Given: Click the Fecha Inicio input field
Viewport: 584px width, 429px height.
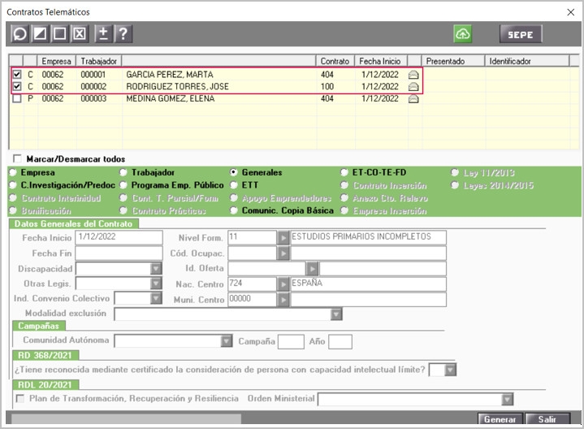Looking at the screenshot, I should coord(119,237).
